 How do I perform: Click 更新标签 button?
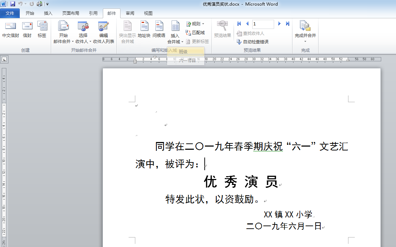point(198,42)
